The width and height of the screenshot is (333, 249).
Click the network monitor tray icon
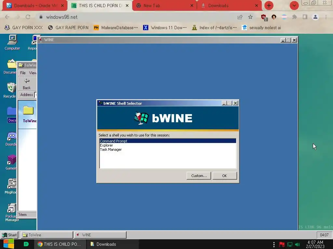[290, 244]
